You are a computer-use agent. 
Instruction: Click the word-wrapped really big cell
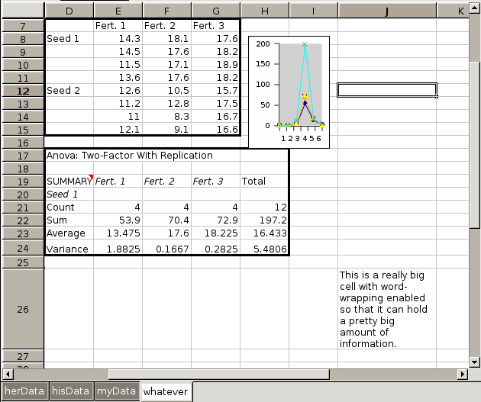[386, 309]
